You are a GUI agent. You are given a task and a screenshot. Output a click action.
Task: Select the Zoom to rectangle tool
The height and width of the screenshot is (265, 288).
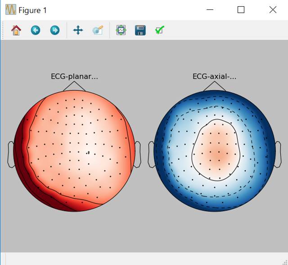pyautogui.click(x=98, y=31)
